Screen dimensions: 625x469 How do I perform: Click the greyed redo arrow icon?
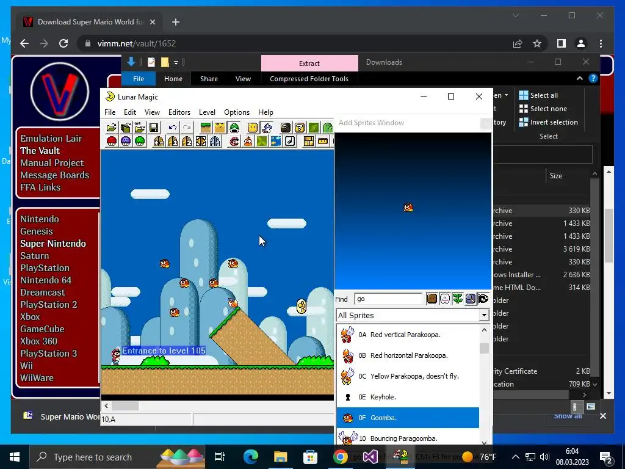187,128
